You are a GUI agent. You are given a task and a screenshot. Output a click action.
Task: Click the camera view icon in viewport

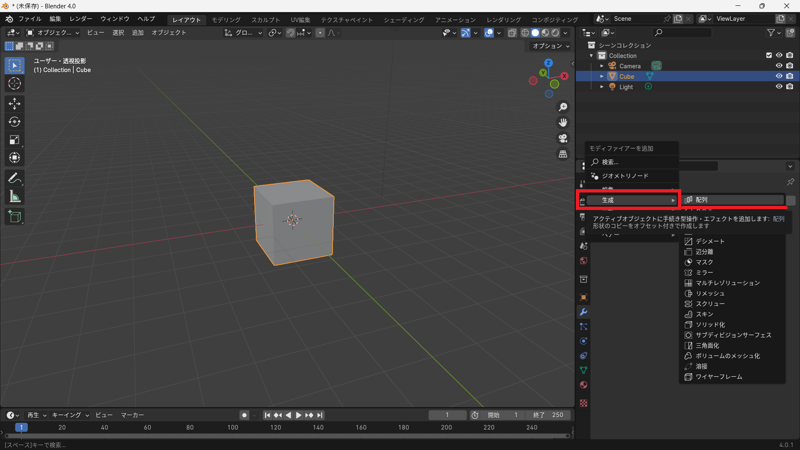tap(563, 138)
